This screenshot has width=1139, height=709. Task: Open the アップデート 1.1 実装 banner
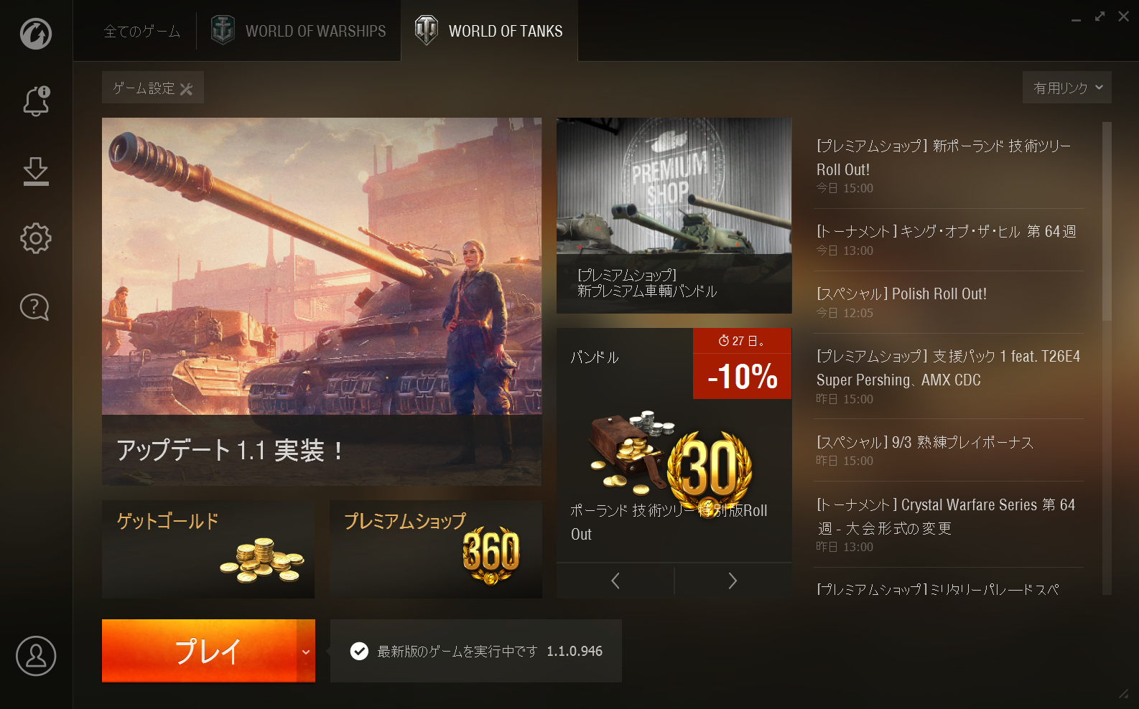[x=322, y=301]
